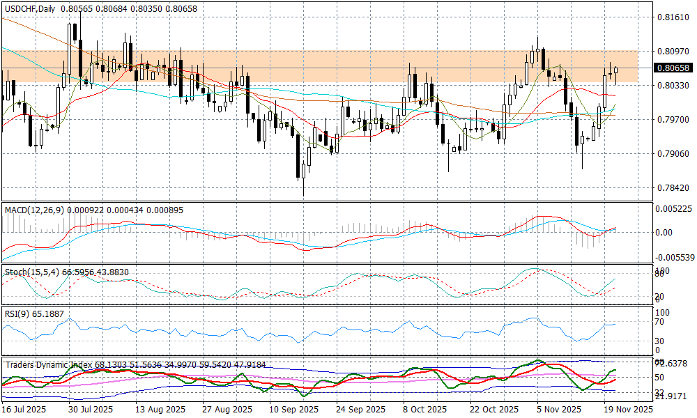Click the MACD 0.005225 scale value
This screenshot has width=697, height=418.
(x=675, y=208)
